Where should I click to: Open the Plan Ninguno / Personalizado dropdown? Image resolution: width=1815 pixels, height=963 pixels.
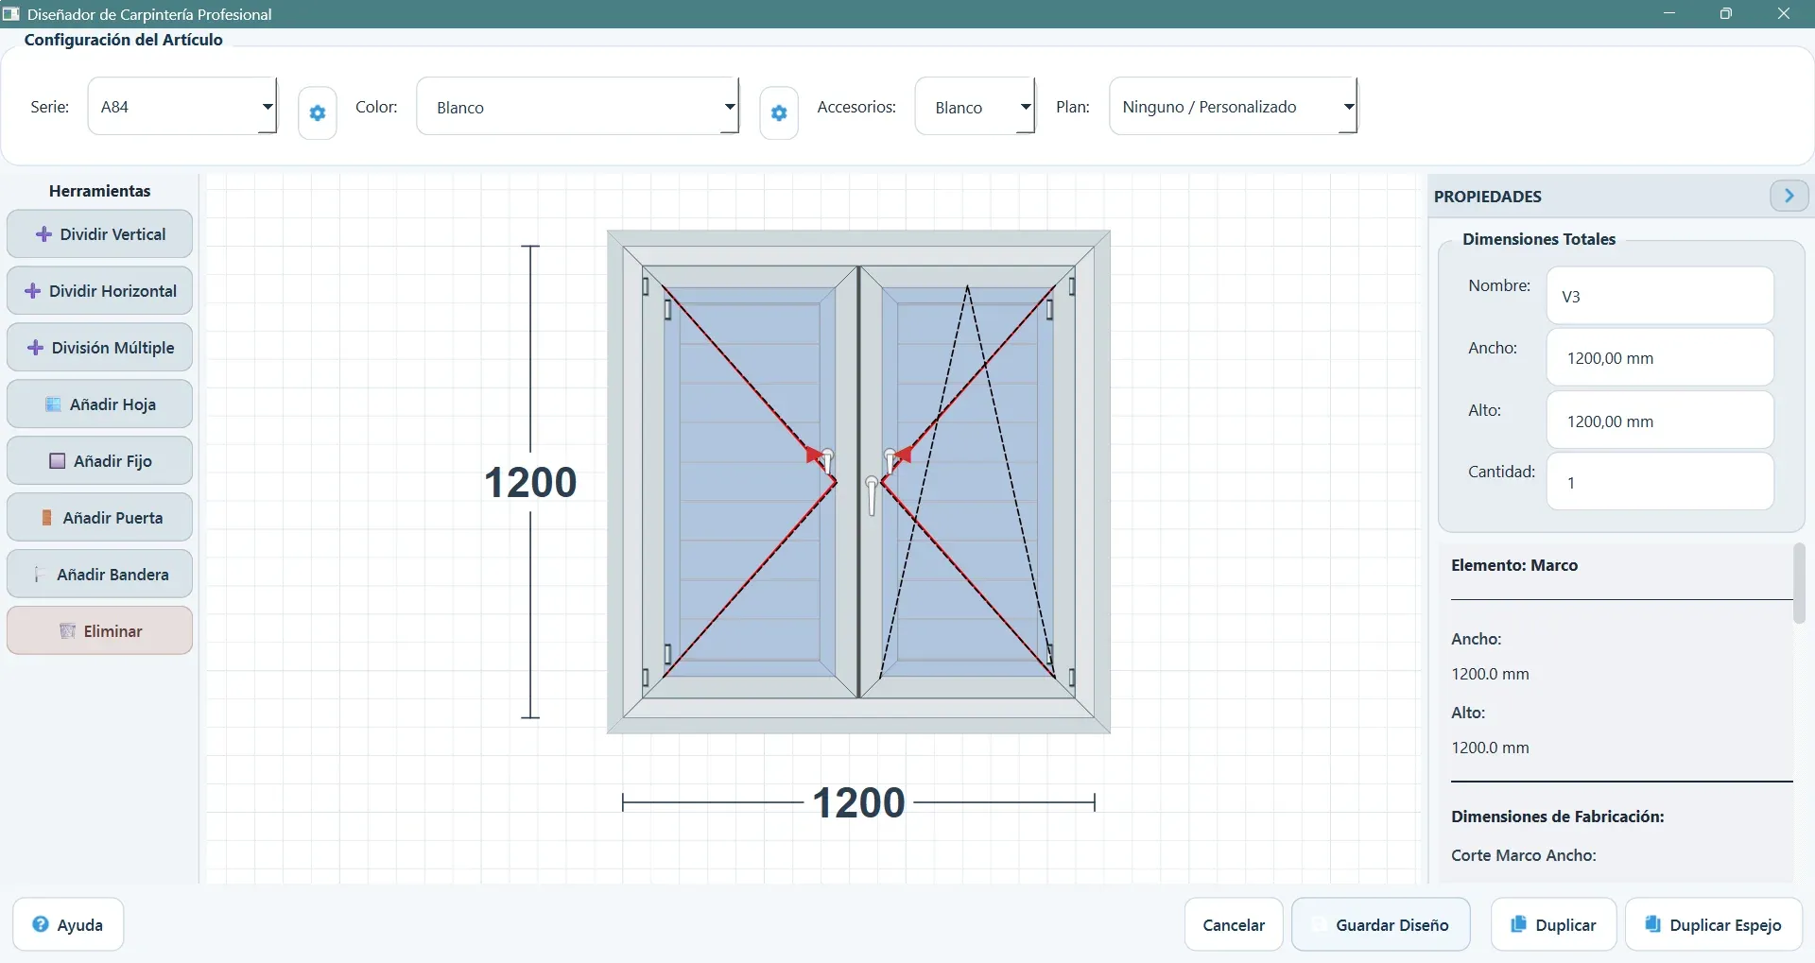coord(1233,107)
